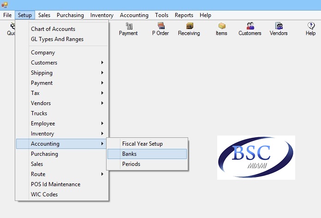Screen dimensions: 321x218
Task: Open the Customers toolbar icon
Action: coord(250,29)
